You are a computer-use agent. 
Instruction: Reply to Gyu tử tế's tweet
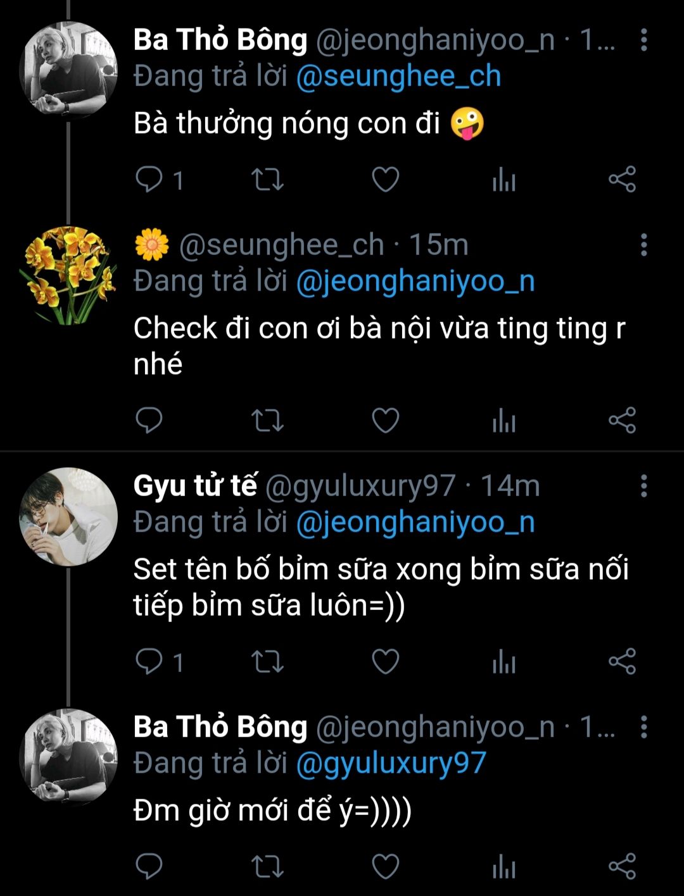(x=149, y=662)
